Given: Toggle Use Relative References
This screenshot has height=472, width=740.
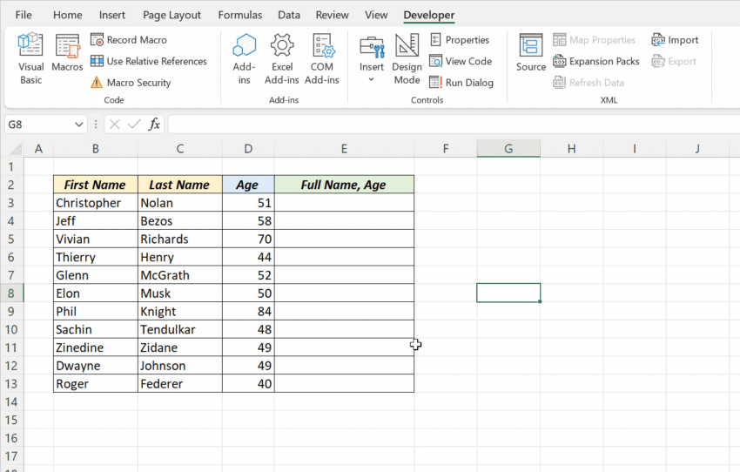Looking at the screenshot, I should [x=149, y=61].
